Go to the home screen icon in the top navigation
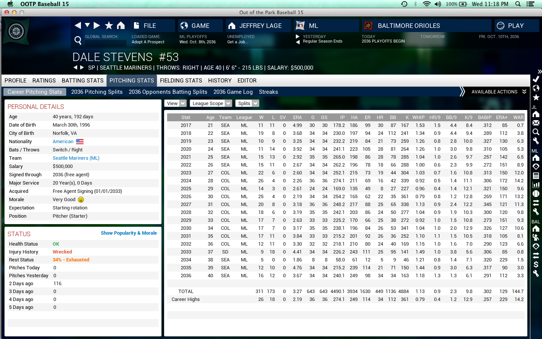The image size is (542, 339). pos(120,26)
